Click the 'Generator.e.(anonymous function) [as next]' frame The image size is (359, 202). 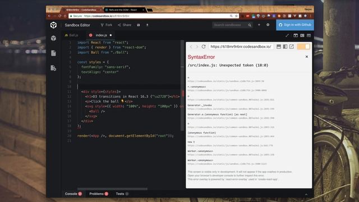[217, 114]
